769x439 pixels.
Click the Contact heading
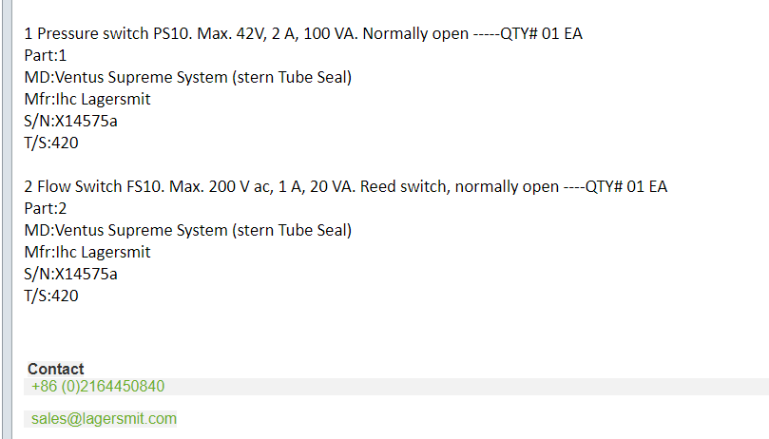click(56, 369)
